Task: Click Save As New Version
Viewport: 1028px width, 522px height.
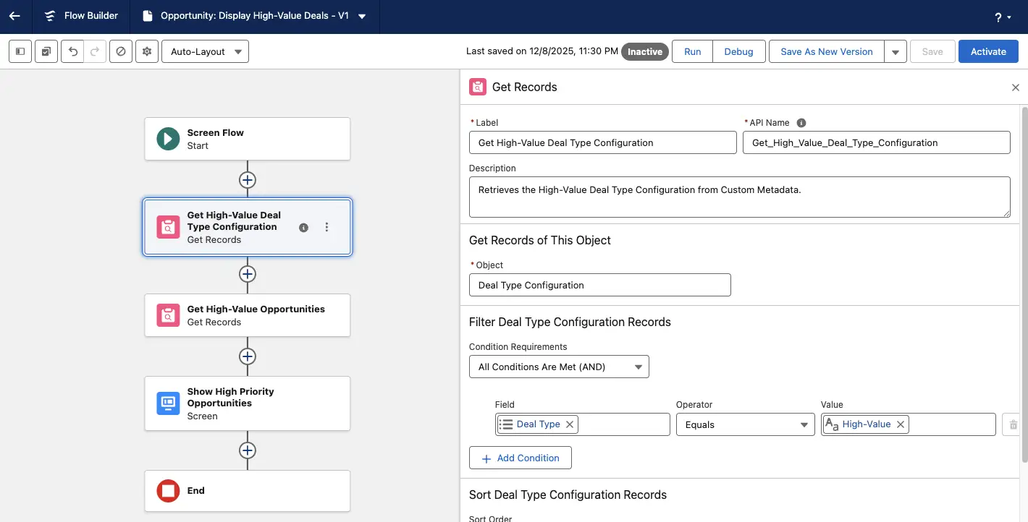Action: point(827,51)
